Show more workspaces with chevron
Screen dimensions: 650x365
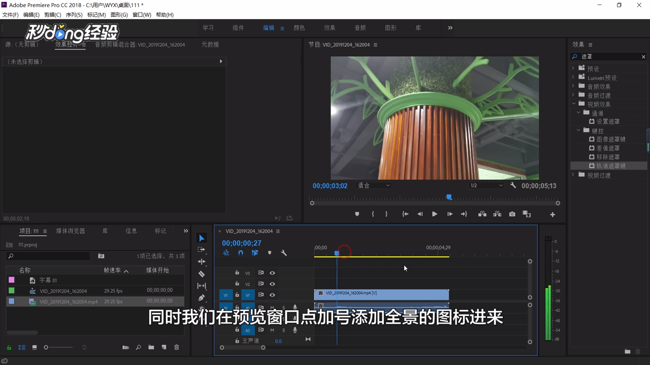450,28
